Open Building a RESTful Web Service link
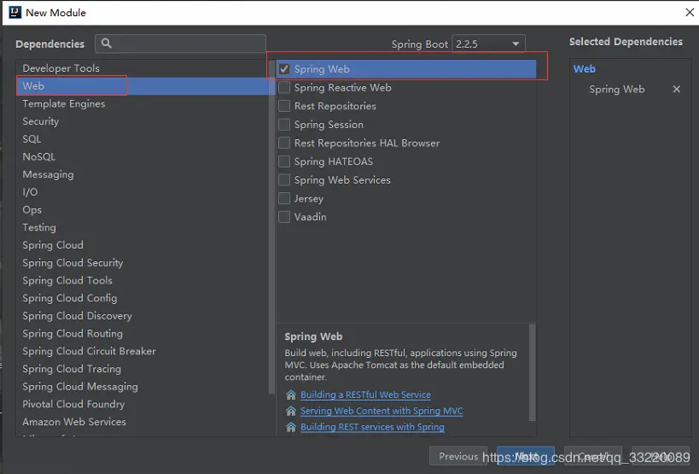The height and width of the screenshot is (474, 699). tap(365, 395)
